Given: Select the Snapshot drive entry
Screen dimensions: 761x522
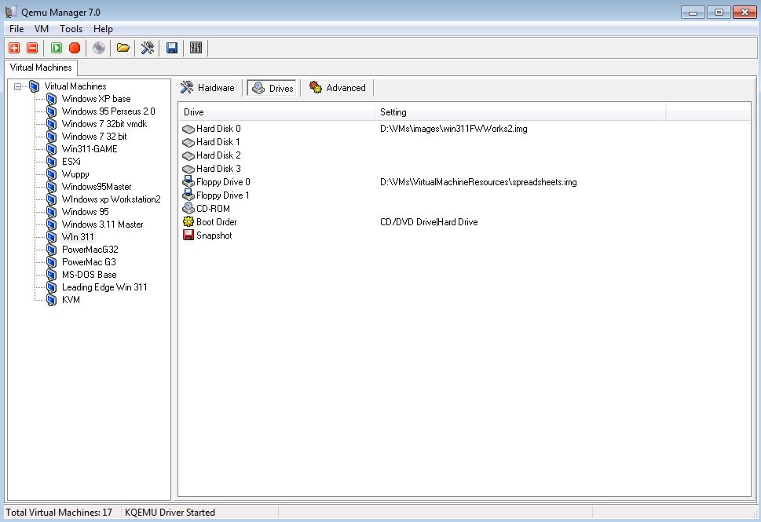Looking at the screenshot, I should click(211, 235).
